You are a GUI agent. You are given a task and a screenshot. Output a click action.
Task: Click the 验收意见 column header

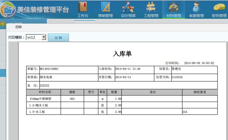(200, 92)
